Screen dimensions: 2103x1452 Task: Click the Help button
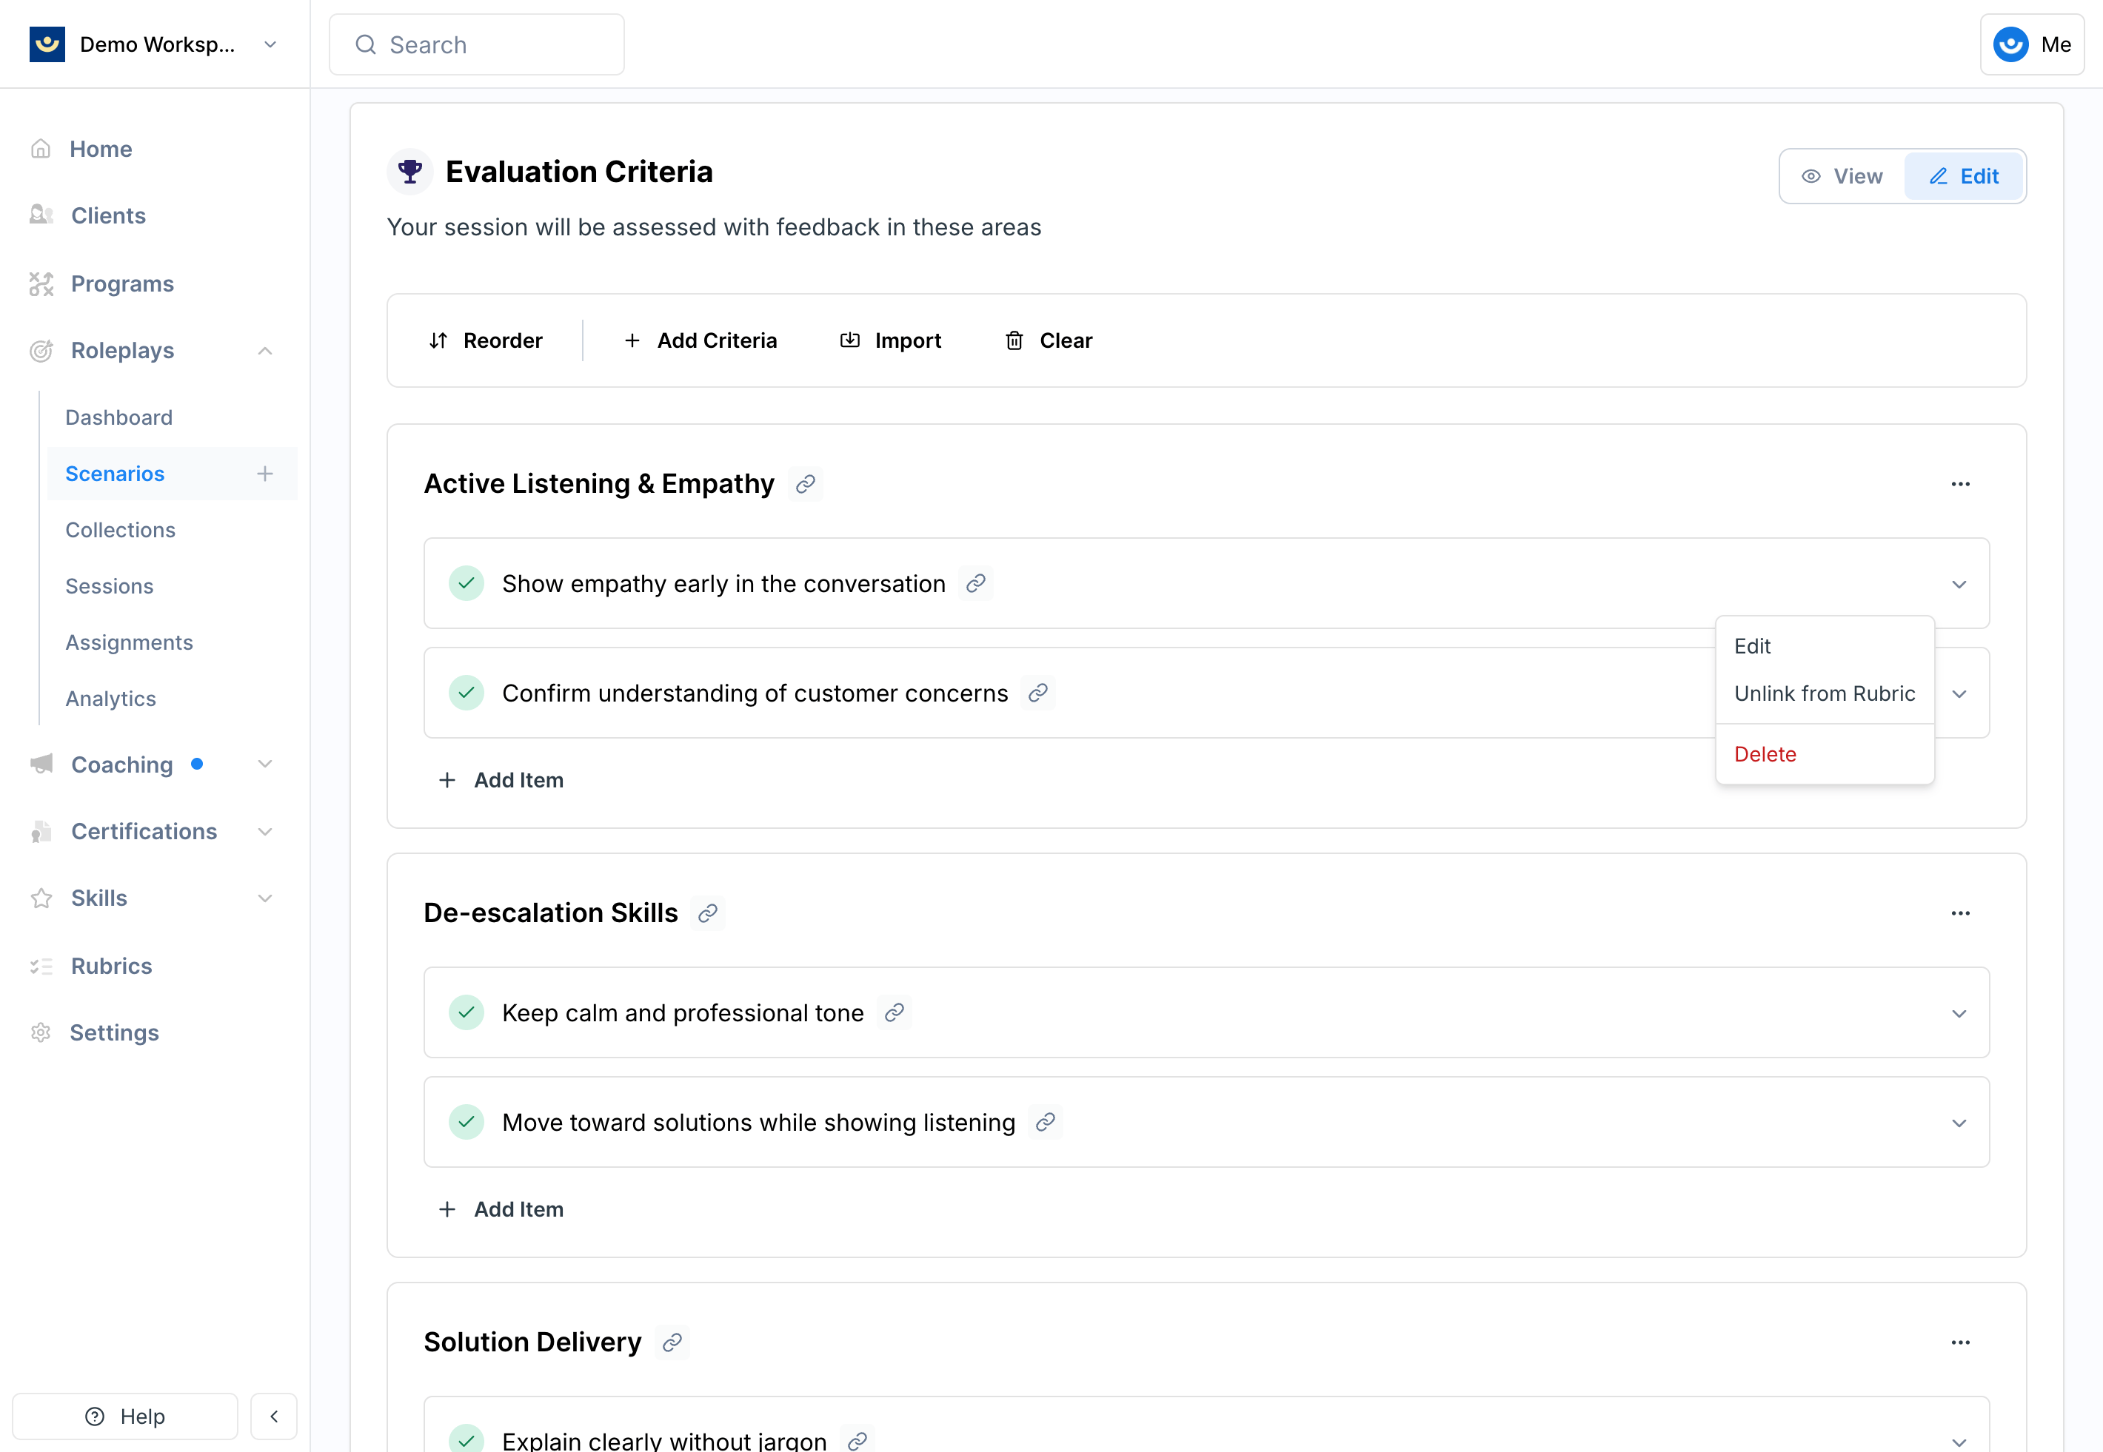point(124,1416)
